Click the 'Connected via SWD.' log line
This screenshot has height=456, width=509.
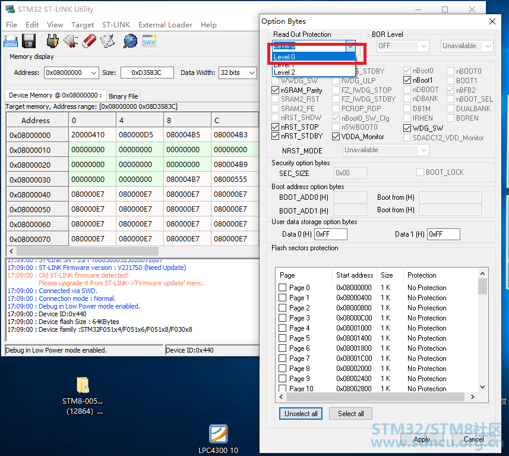pyautogui.click(x=68, y=291)
